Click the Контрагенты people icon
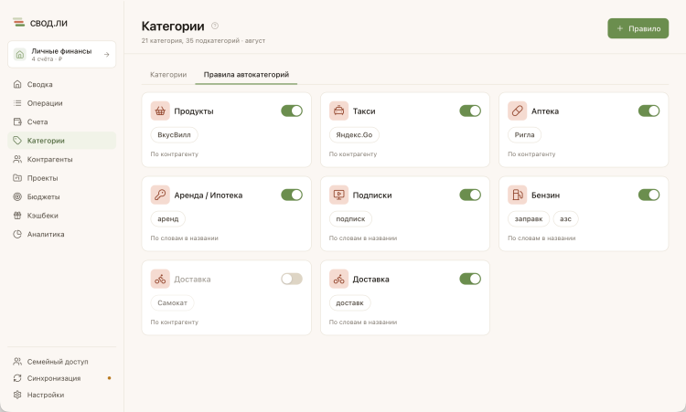 (17, 160)
